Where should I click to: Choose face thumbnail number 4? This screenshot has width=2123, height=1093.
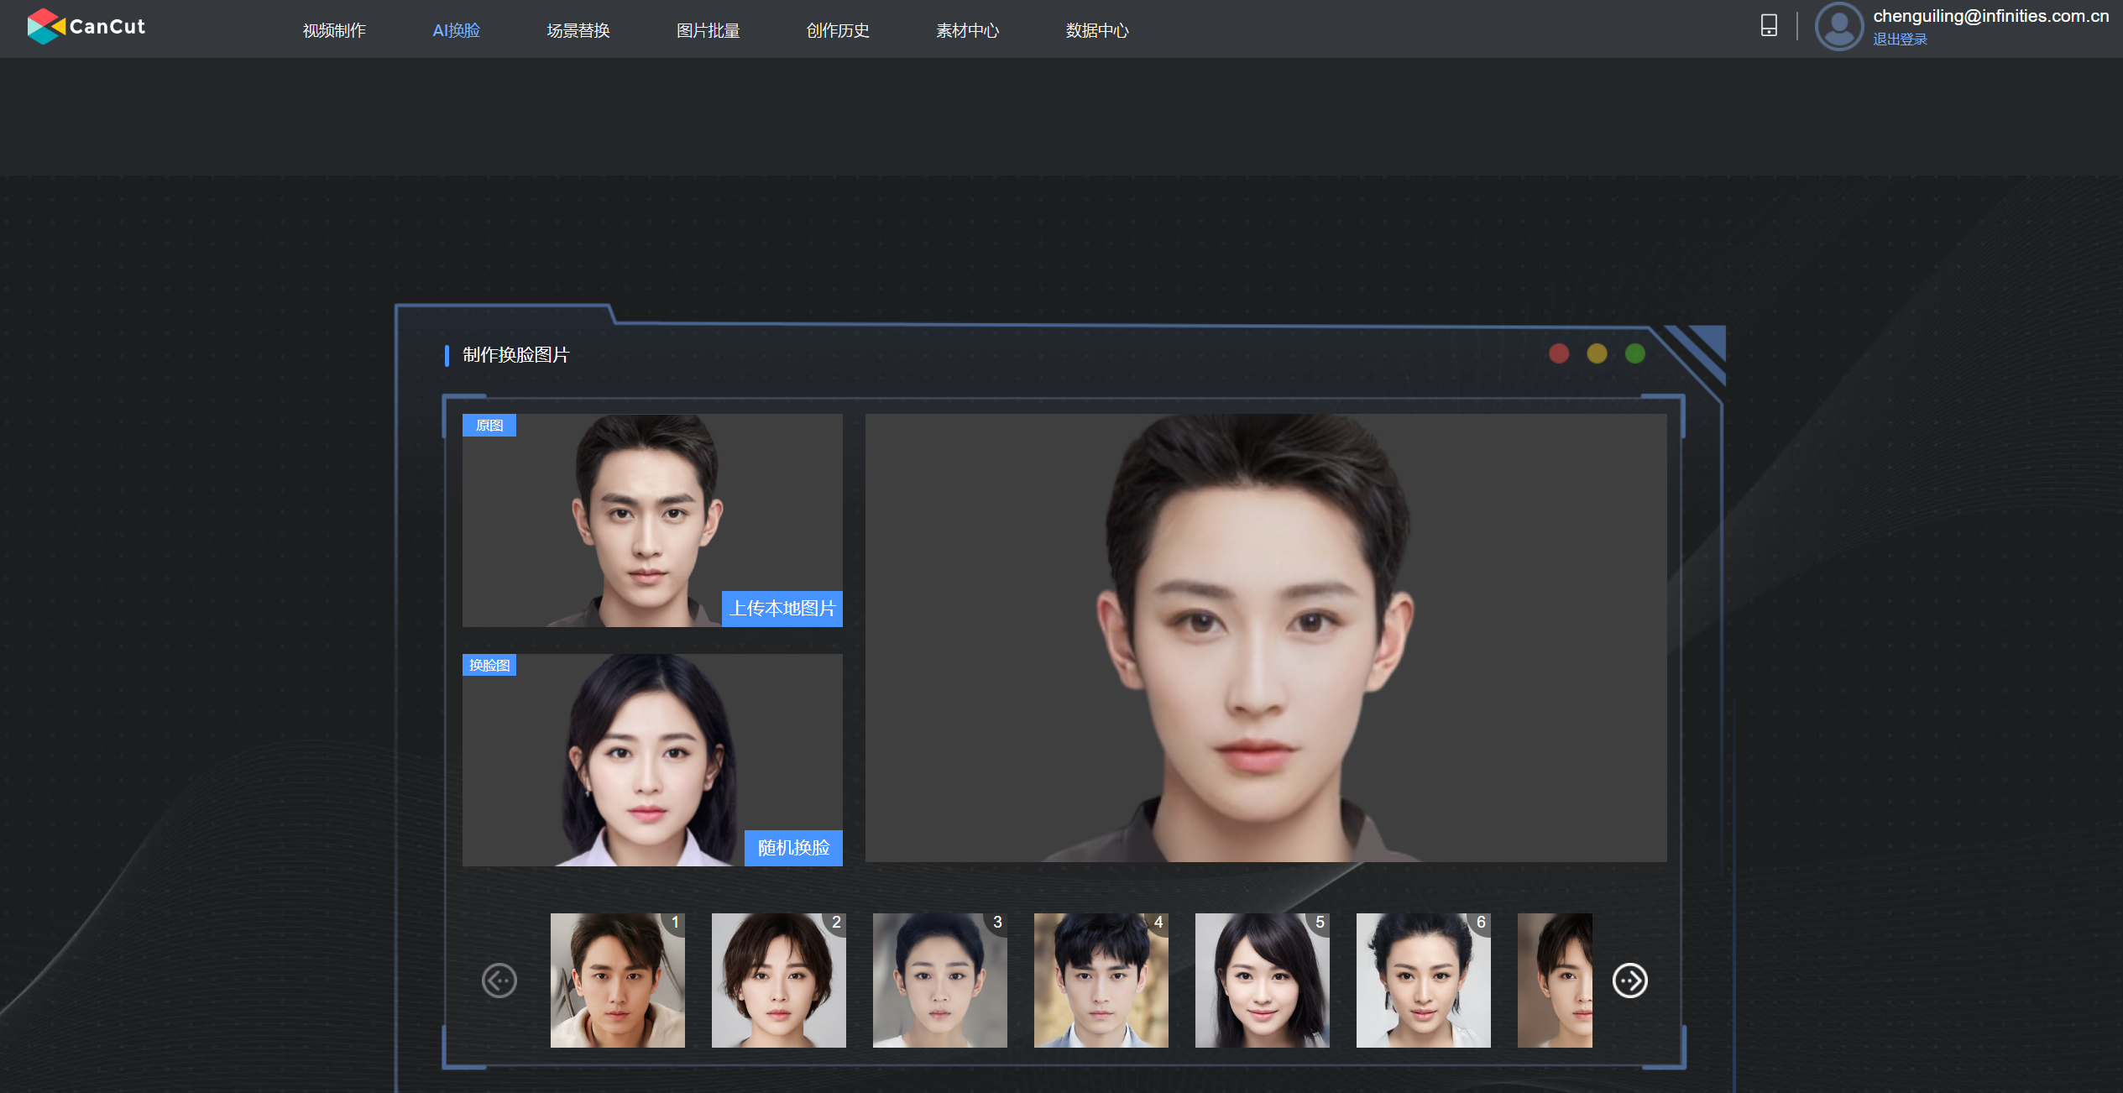pos(1101,980)
